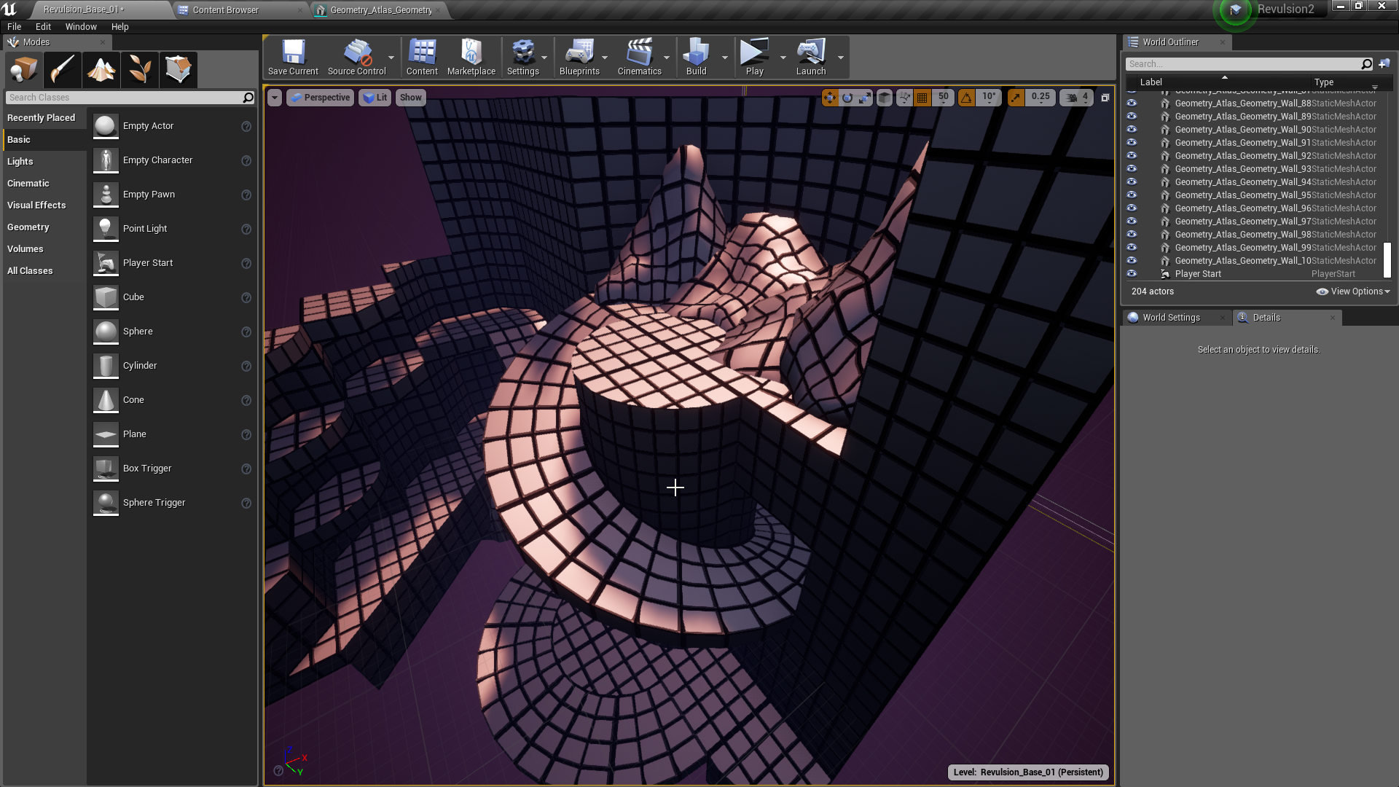1399x787 pixels.
Task: Click the Lit view mode button
Action: pos(375,98)
